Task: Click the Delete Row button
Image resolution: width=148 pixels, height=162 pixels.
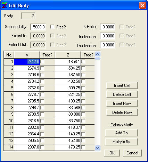Action: pyautogui.click(x=122, y=112)
